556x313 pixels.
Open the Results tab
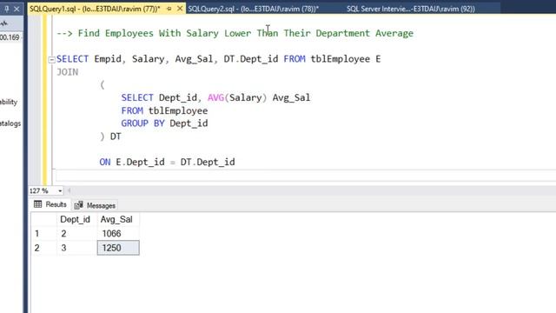(50, 205)
